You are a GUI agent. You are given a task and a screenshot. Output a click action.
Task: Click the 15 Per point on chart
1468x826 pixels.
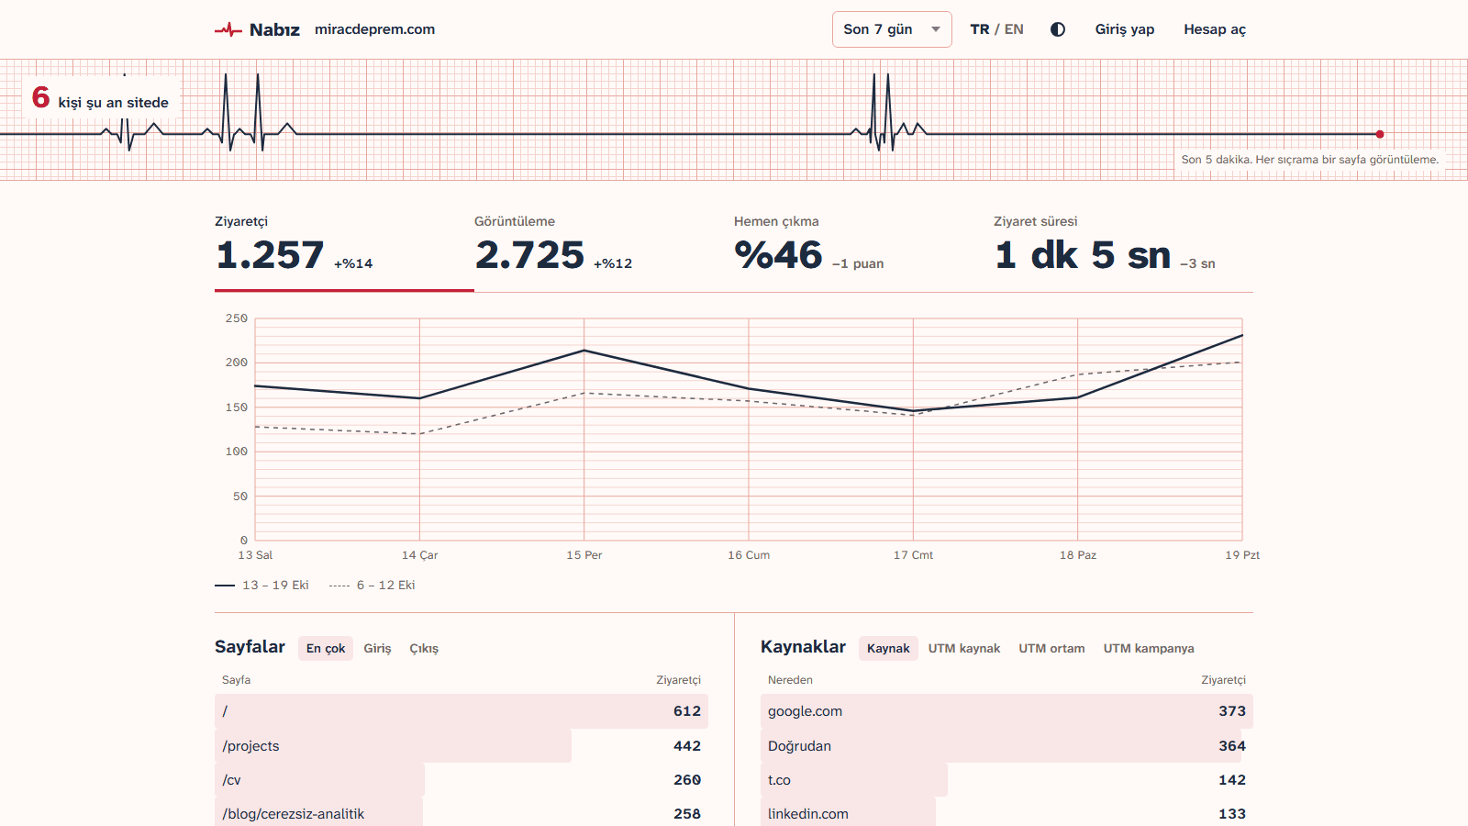(584, 351)
